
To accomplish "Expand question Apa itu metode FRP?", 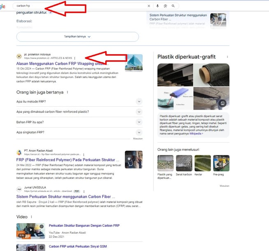I will (x=79, y=101).
